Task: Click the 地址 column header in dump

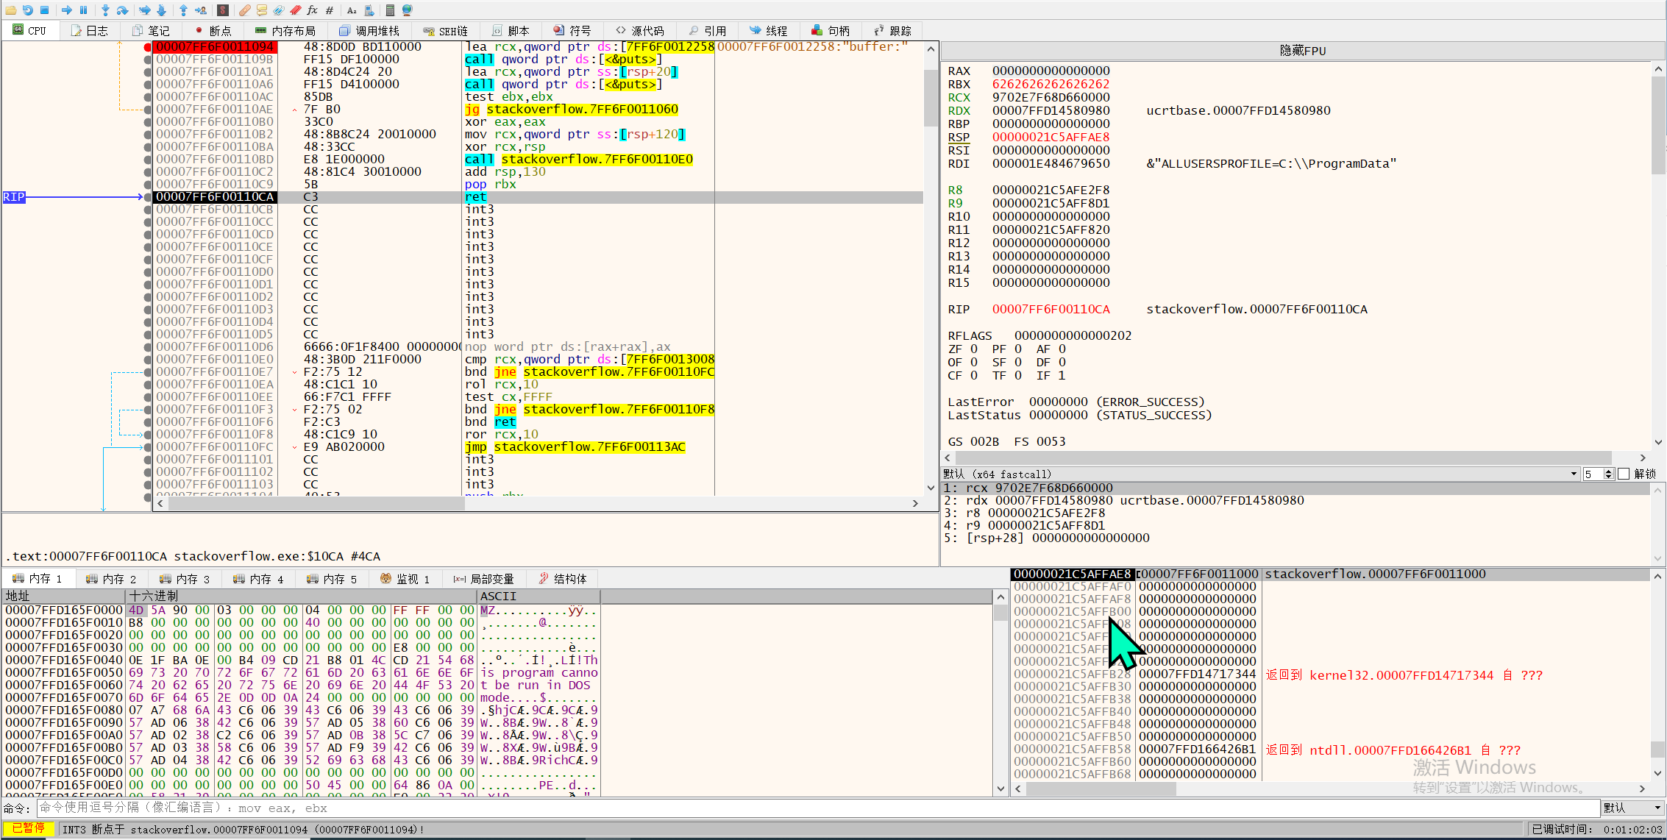Action: point(64,596)
